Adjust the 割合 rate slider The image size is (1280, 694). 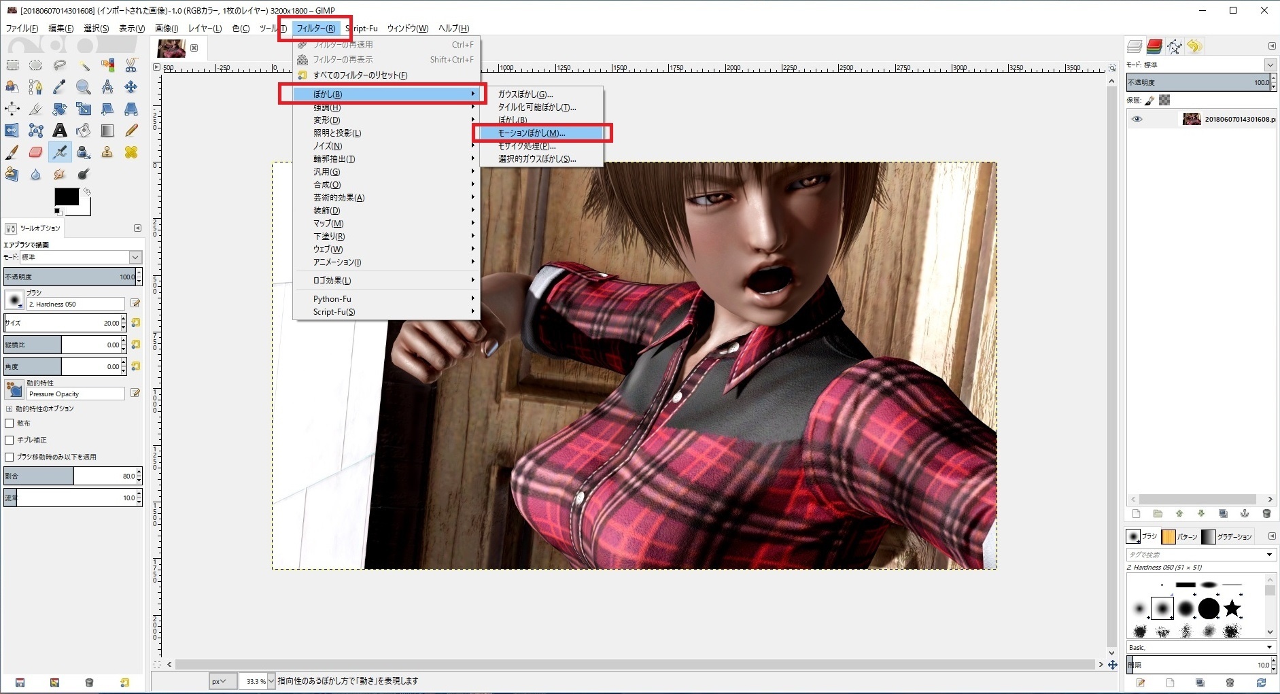pos(70,476)
